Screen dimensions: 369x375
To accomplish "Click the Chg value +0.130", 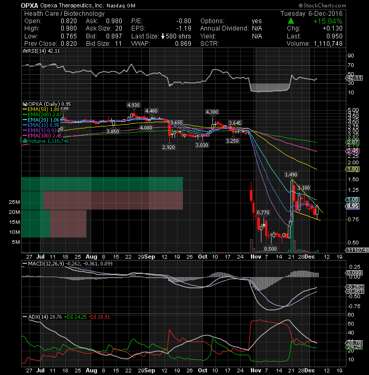I will pos(333,28).
